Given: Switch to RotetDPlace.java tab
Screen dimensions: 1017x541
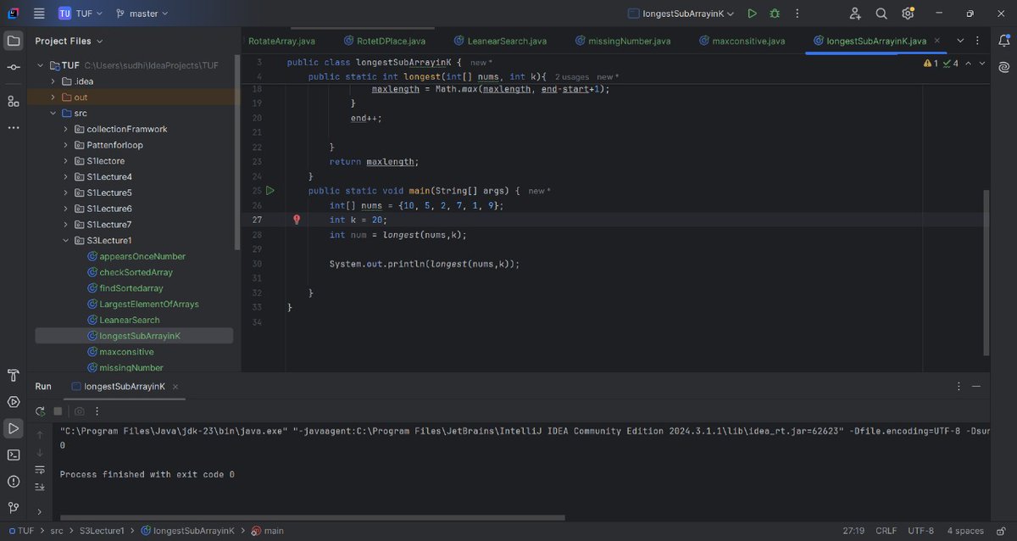Looking at the screenshot, I should [385, 41].
